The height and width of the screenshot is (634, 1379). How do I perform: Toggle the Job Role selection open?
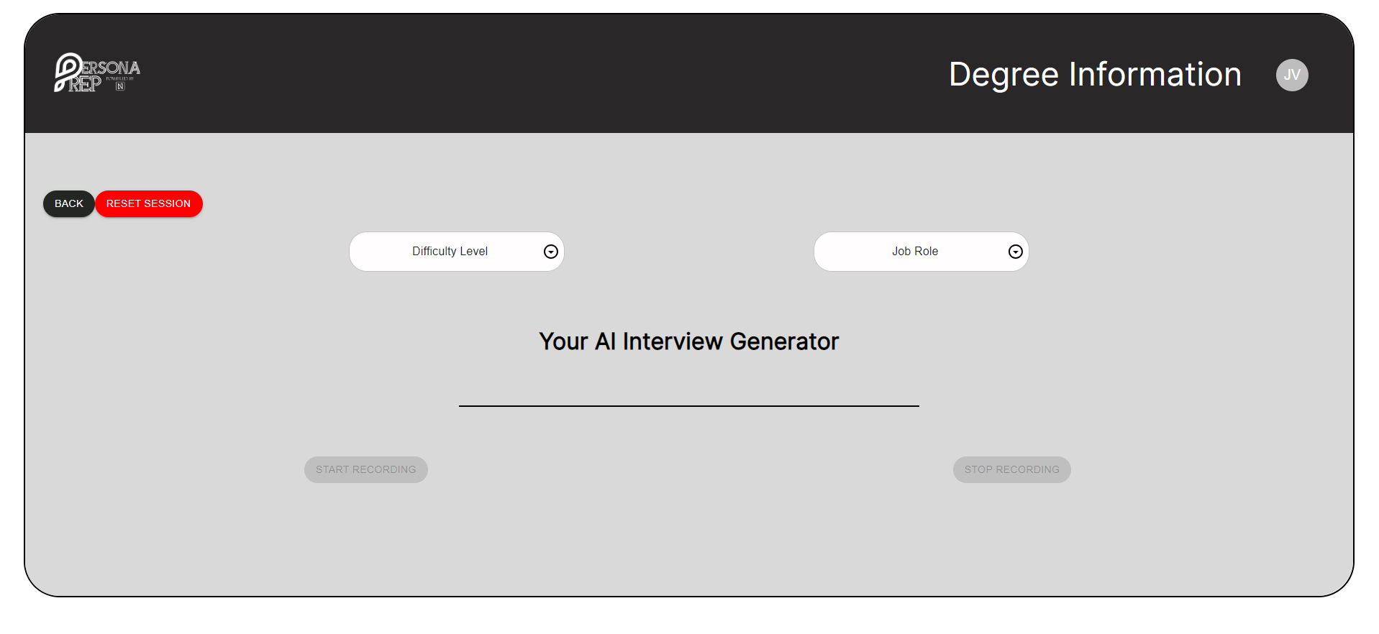(x=921, y=252)
